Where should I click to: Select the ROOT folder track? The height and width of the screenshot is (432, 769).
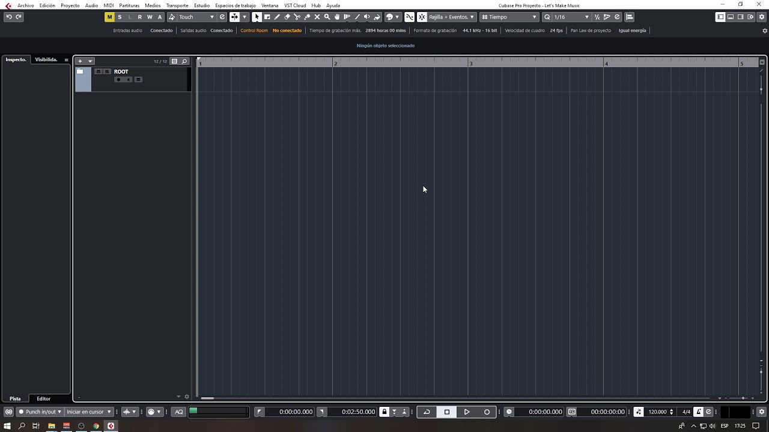[x=132, y=79]
